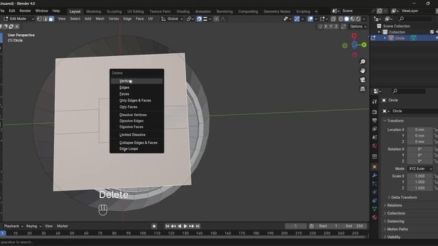The image size is (438, 246).
Task: Switch to wireframe shading
Action: 341,19
